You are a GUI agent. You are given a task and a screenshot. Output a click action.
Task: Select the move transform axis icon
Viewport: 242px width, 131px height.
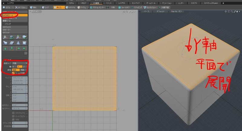(x=5, y=37)
